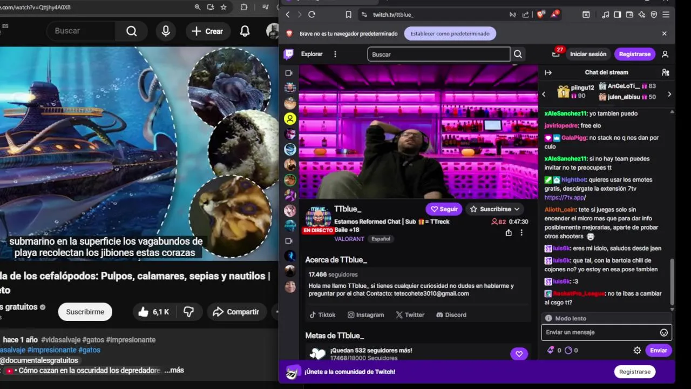Open TTblue_ Instagram social link

coord(365,314)
